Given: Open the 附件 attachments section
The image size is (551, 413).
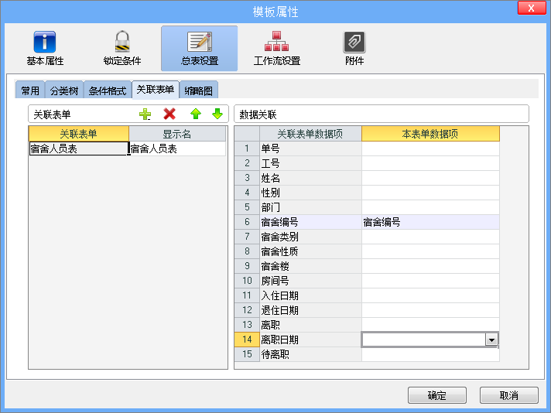Looking at the screenshot, I should pos(354,49).
